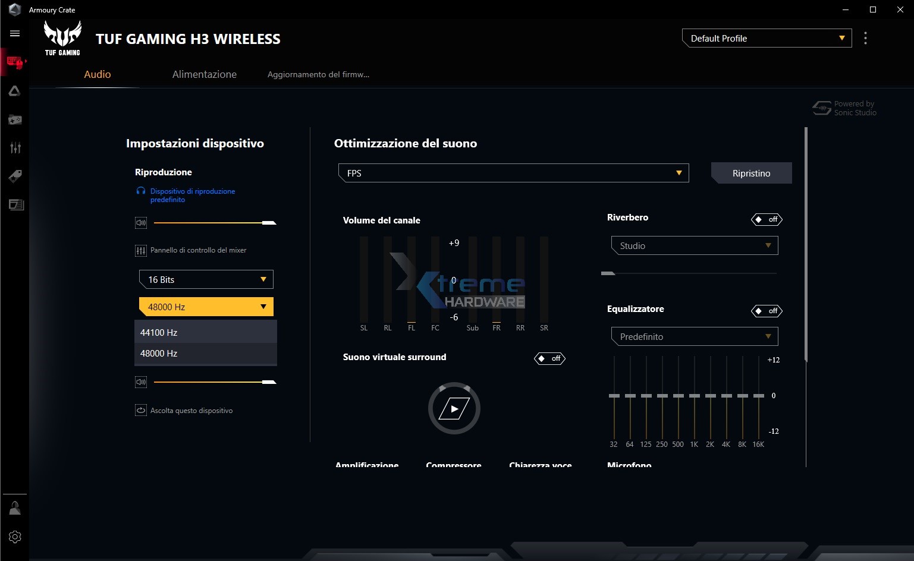This screenshot has height=561, width=914.
Task: Toggle the Riverbero switch
Action: (767, 219)
